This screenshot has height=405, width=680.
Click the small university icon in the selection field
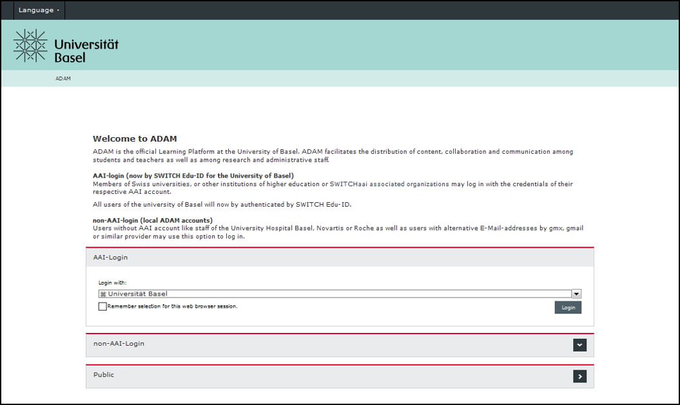point(103,294)
